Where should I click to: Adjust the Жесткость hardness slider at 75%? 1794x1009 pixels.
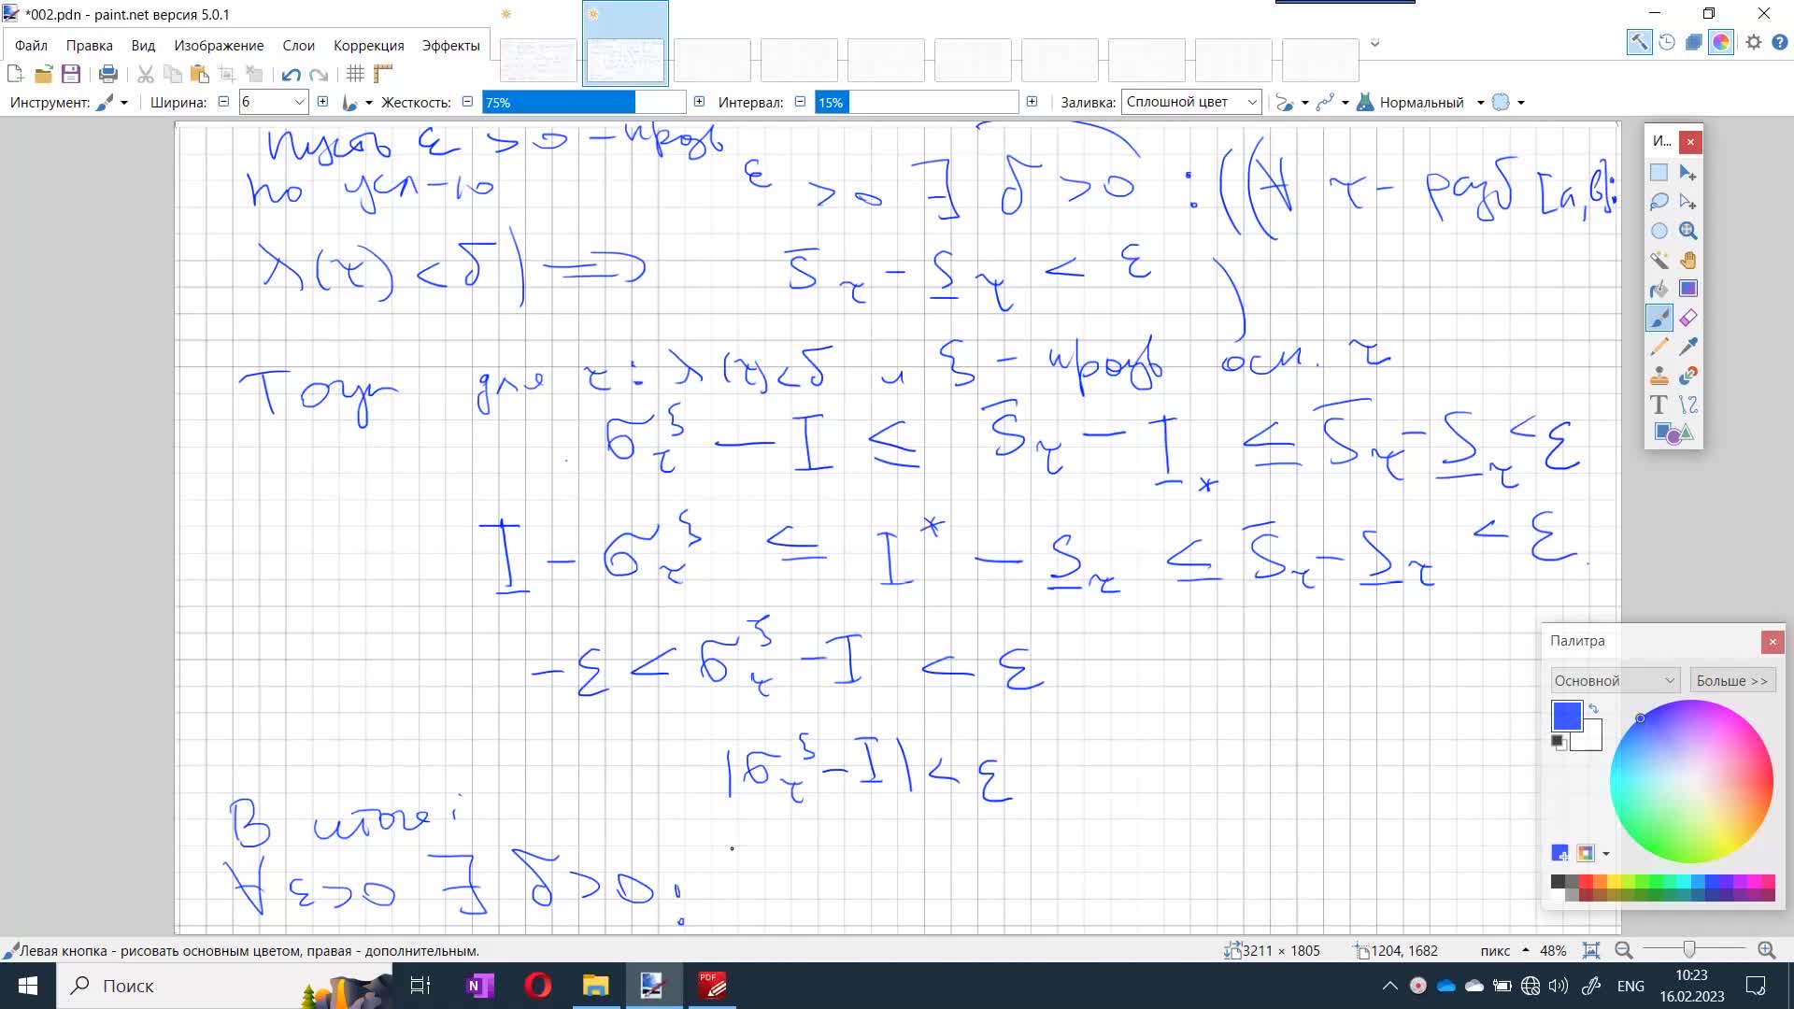click(584, 102)
